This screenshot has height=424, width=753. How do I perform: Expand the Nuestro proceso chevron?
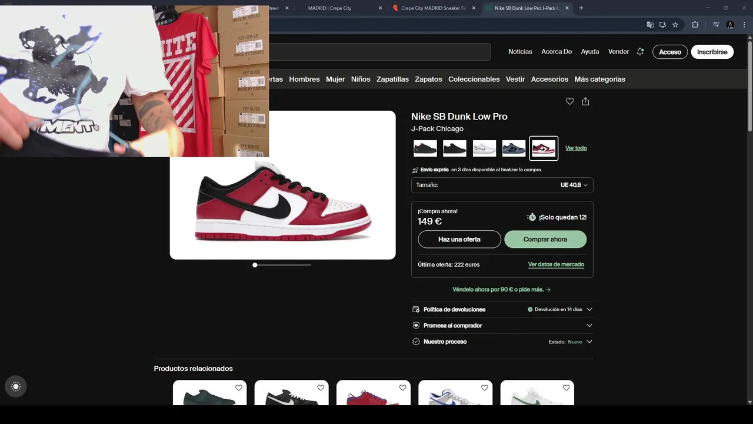tap(589, 342)
